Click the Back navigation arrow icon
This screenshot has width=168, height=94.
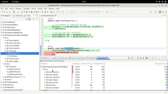tap(96, 12)
